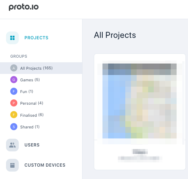Click the yellow 'F' Finalised group badge

tap(14, 115)
